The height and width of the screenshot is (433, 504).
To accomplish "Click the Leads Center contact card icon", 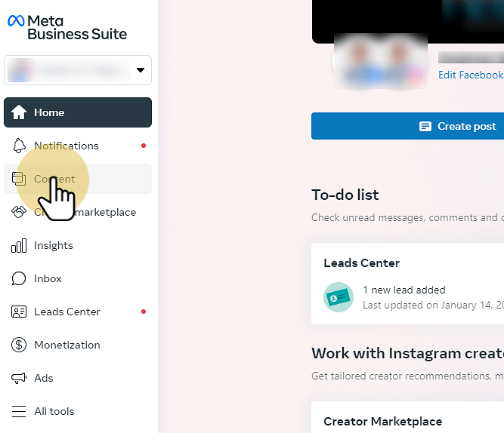I will click(19, 312).
